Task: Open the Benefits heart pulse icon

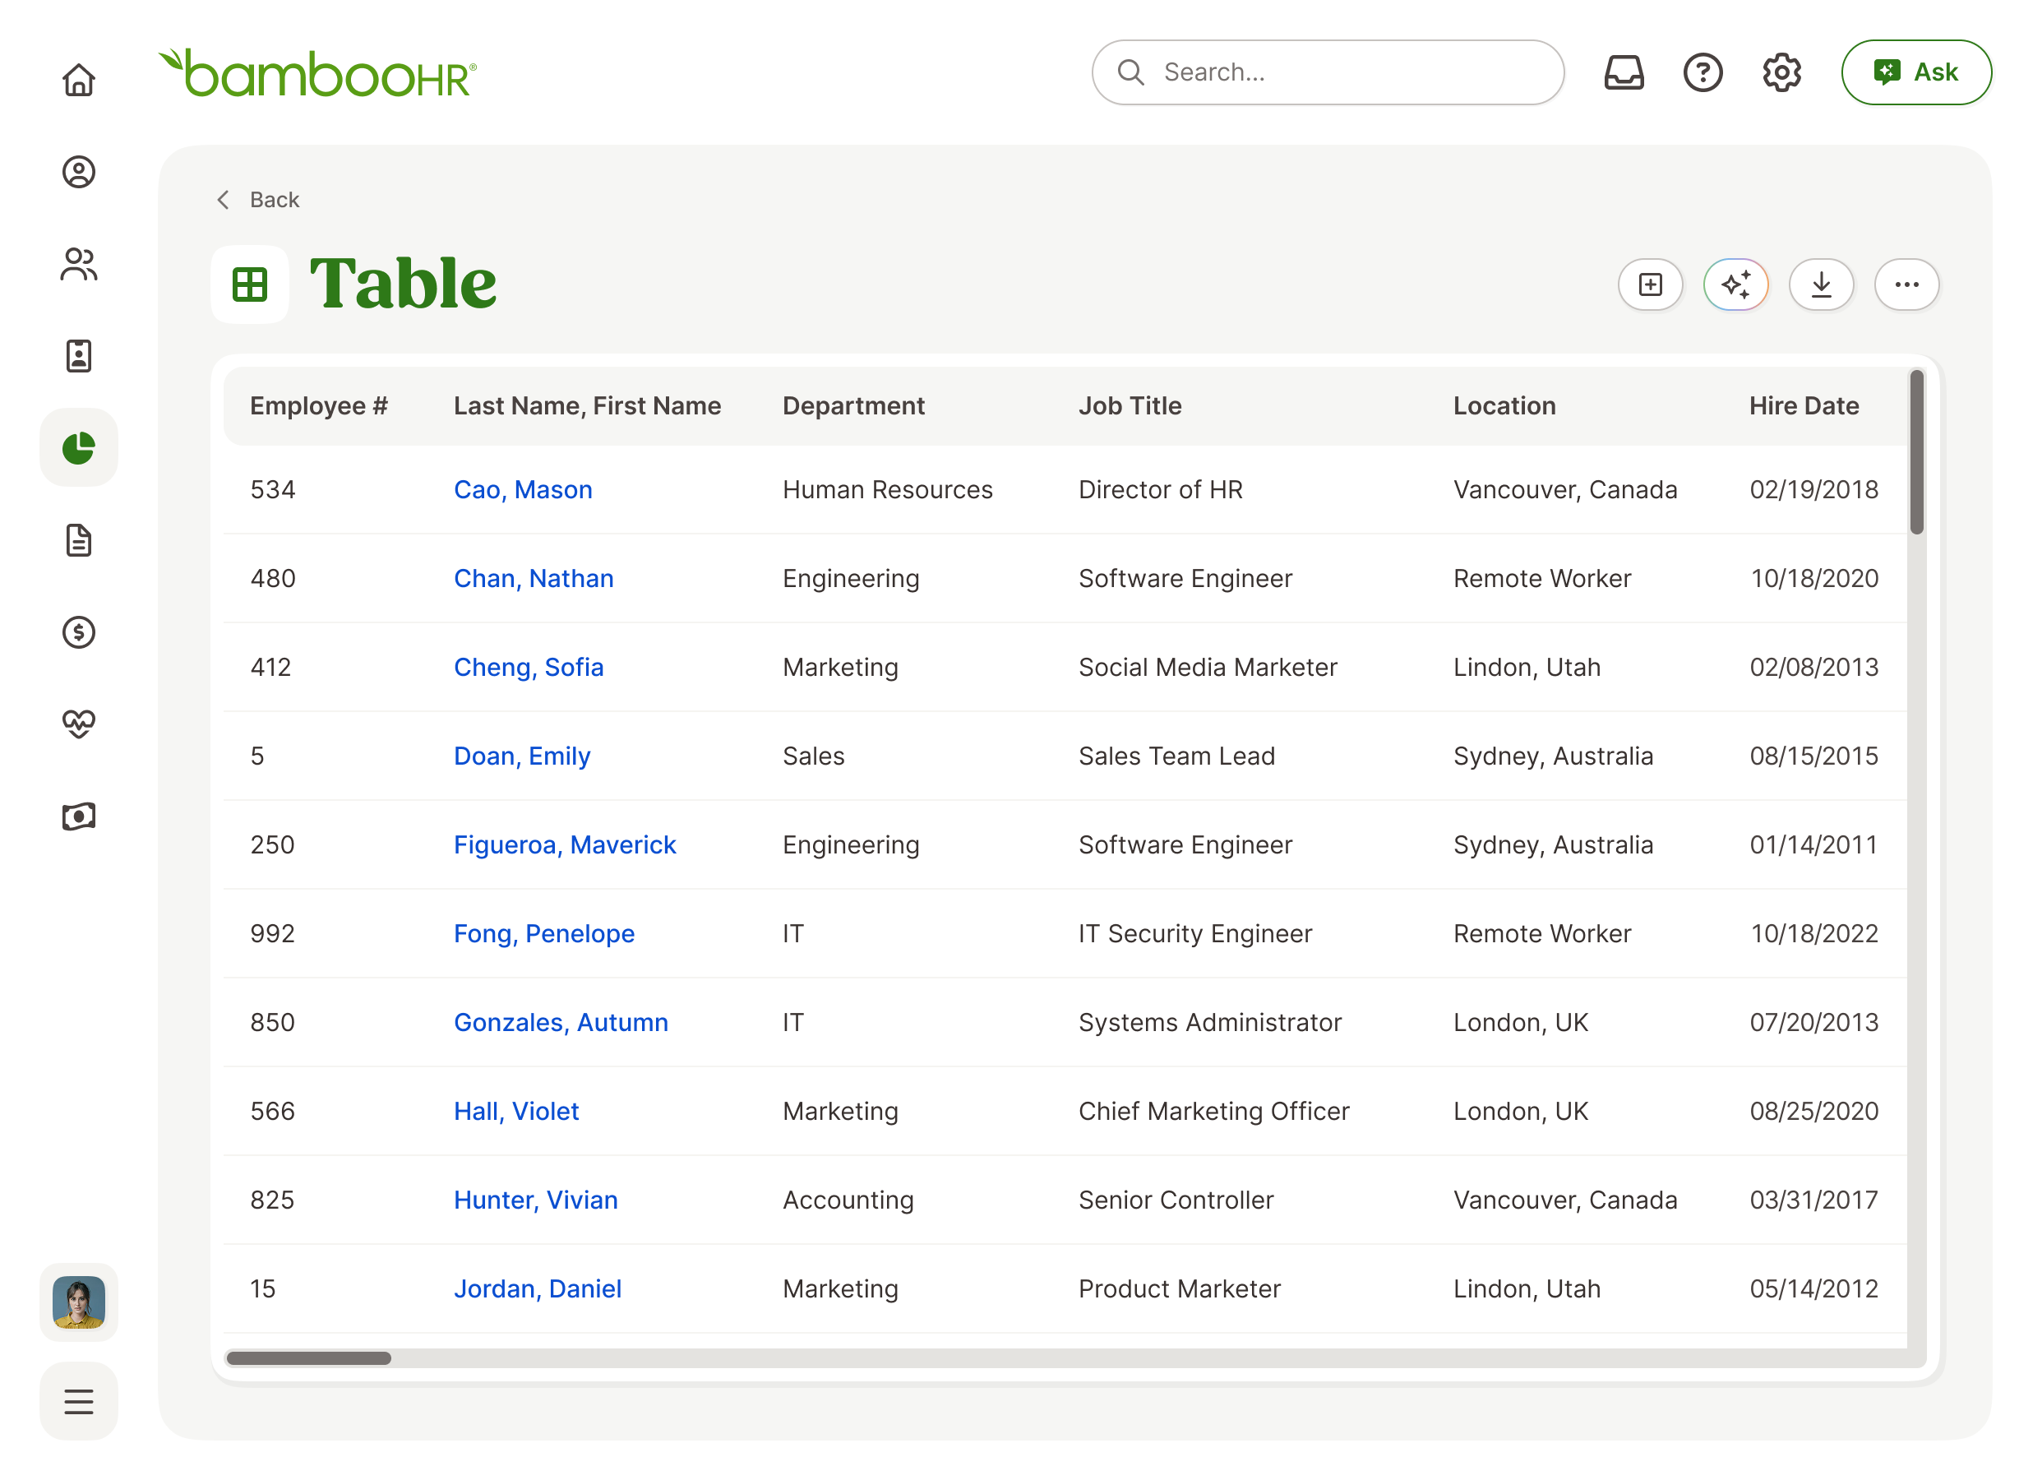Action: pyautogui.click(x=79, y=724)
